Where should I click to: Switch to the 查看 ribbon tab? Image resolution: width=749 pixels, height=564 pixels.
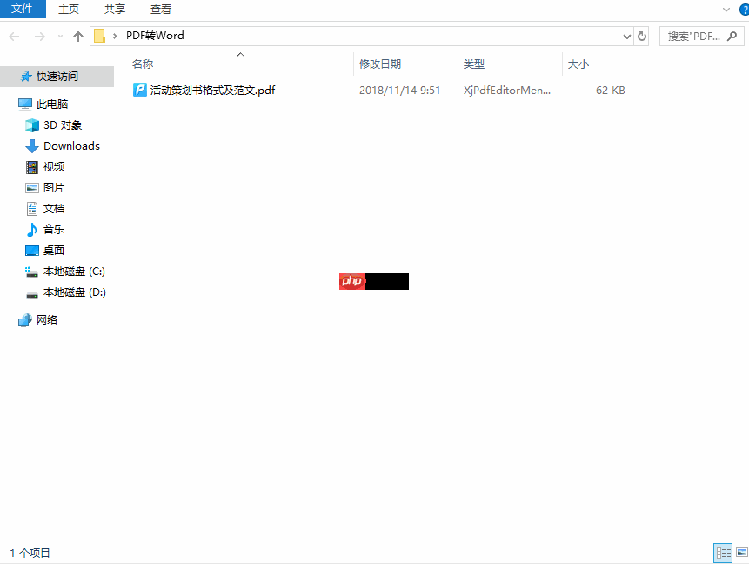coord(161,10)
